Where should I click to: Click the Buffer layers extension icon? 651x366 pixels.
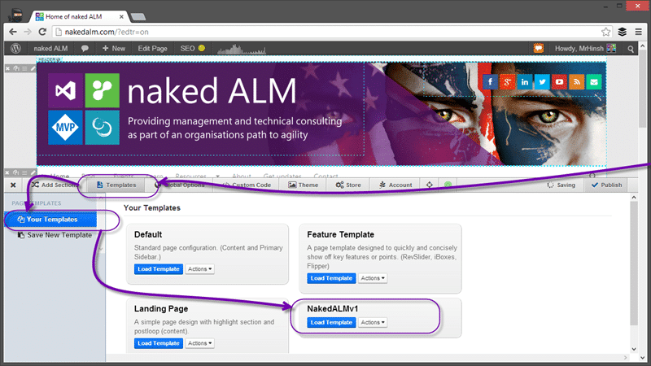coord(622,32)
